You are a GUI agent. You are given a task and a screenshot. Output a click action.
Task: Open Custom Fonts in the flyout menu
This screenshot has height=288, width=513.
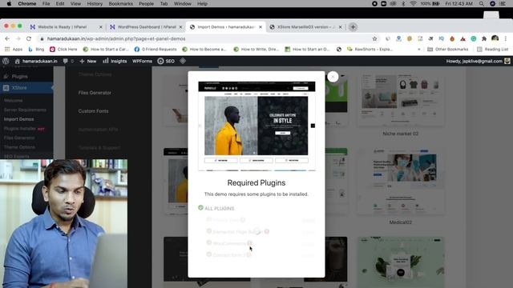93,111
